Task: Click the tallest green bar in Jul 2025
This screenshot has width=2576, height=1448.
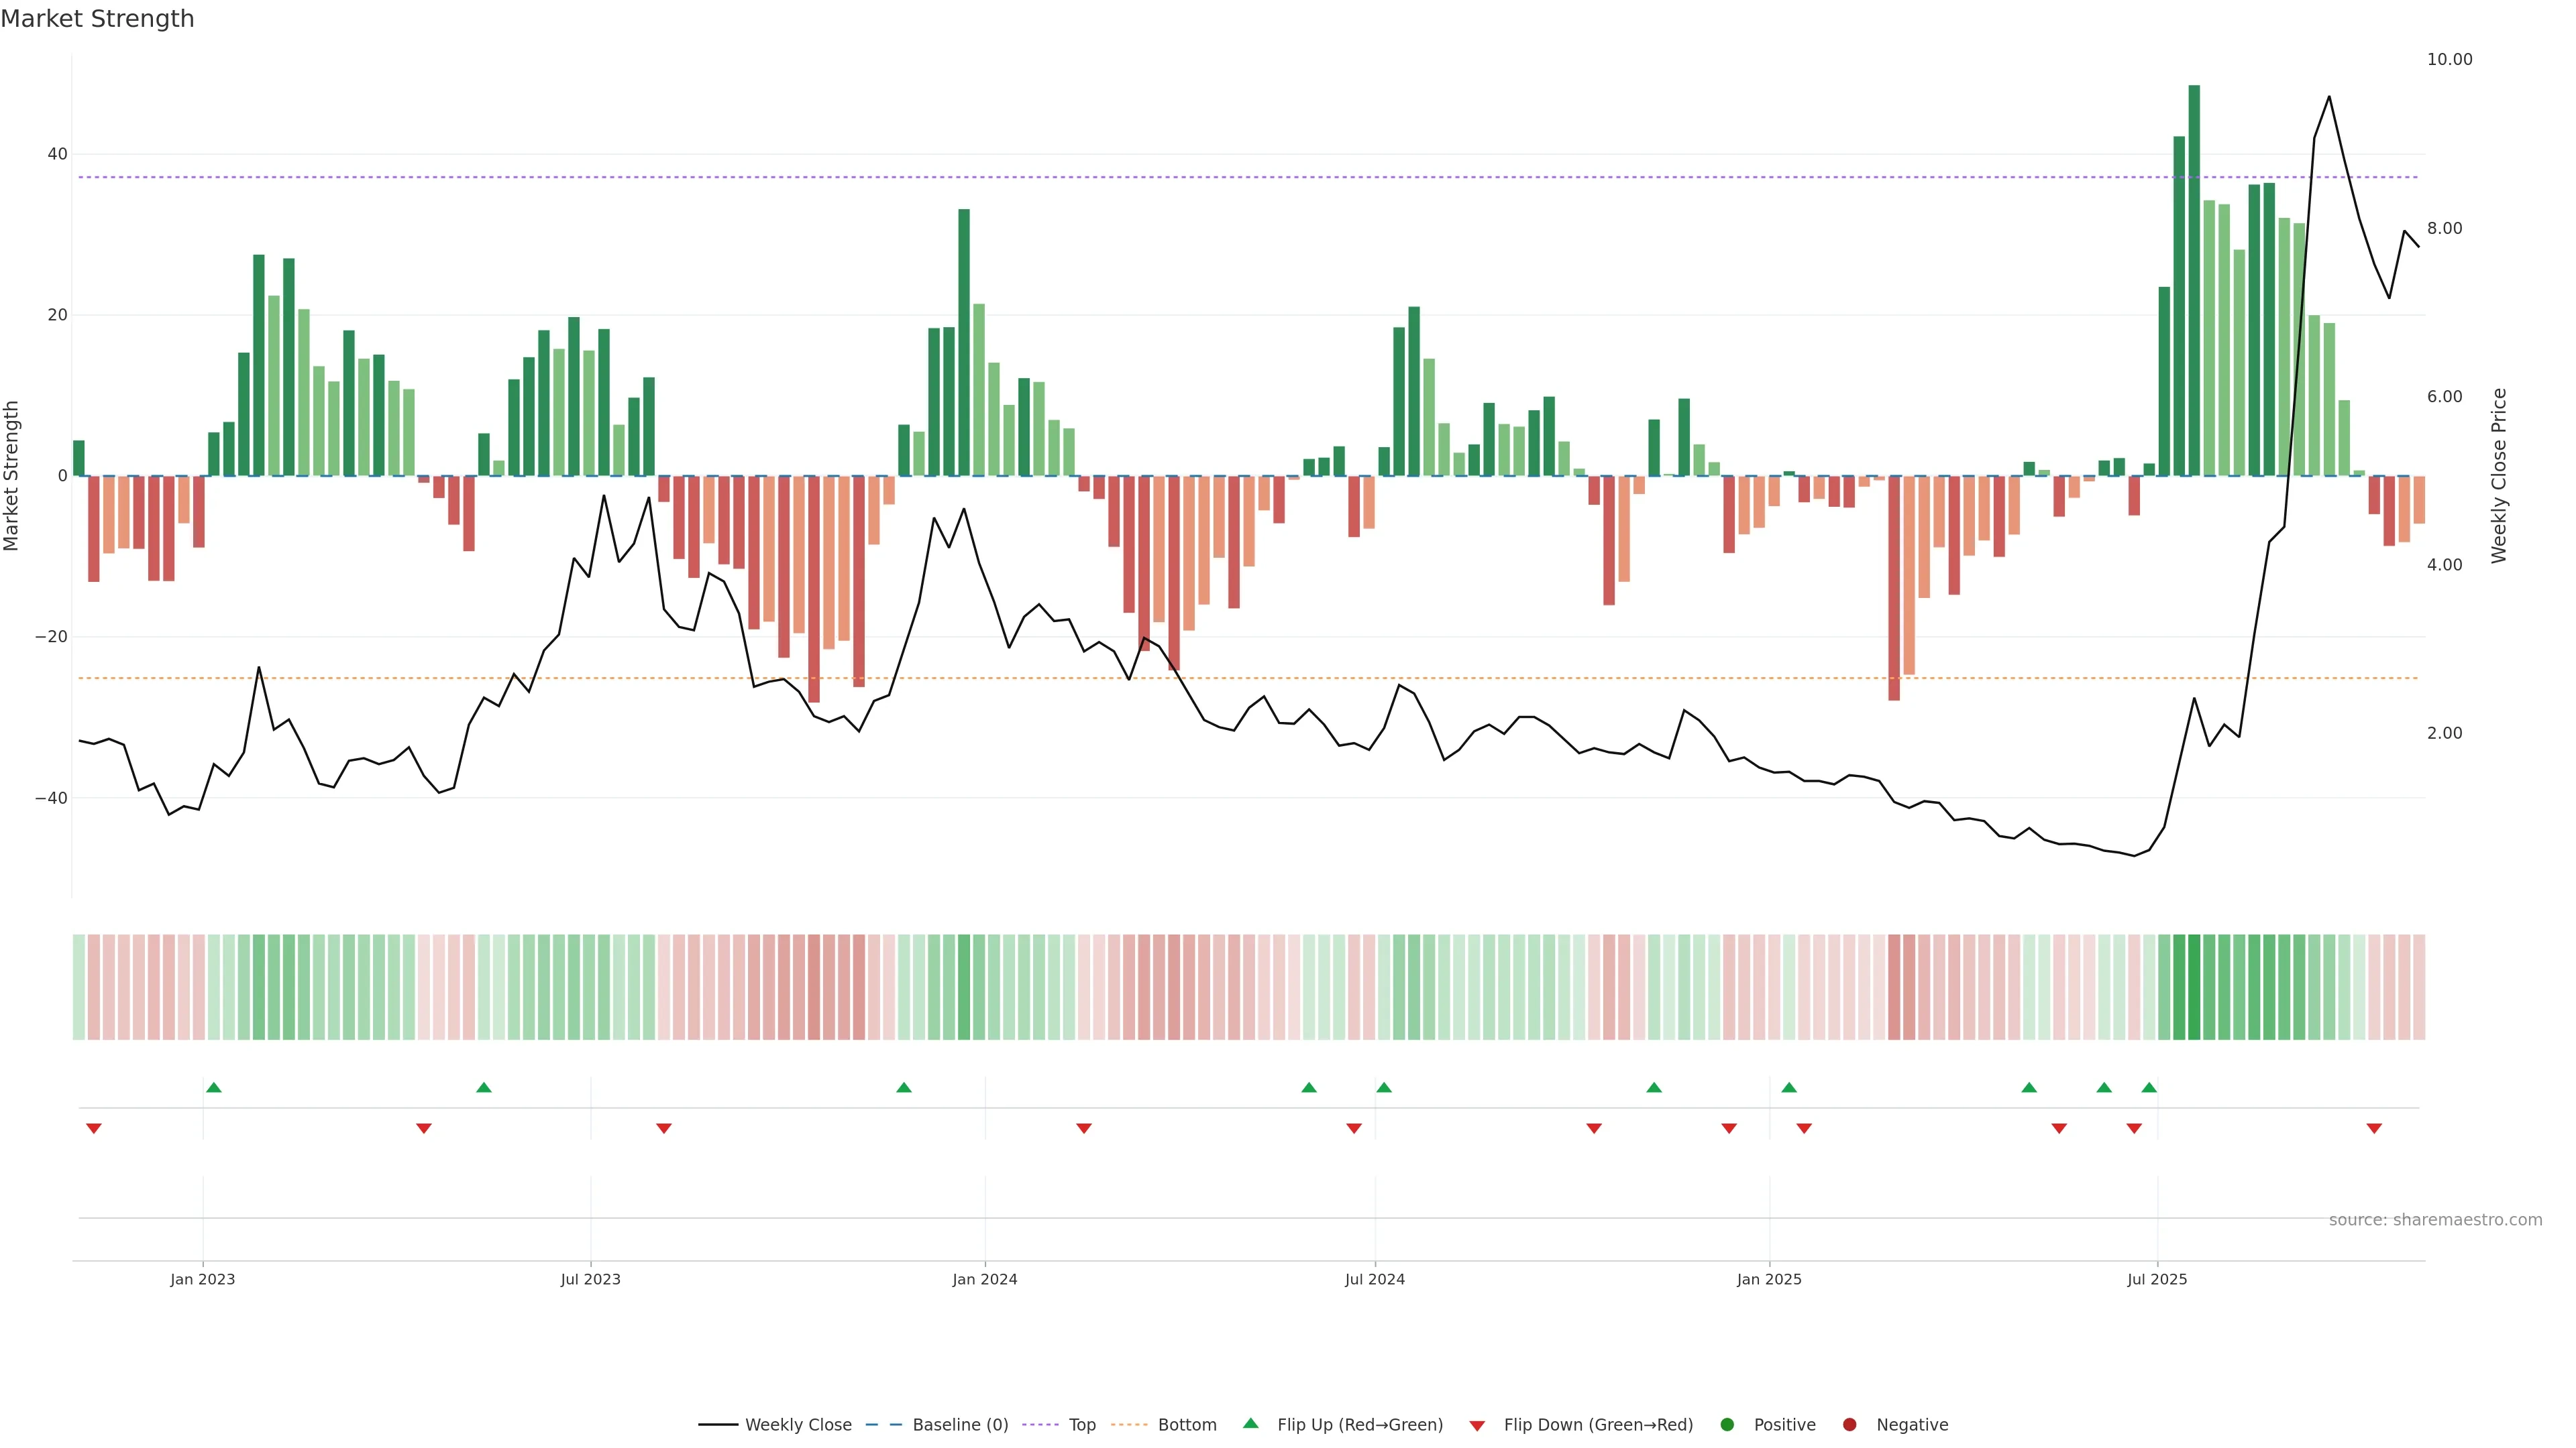Action: tap(2194, 280)
